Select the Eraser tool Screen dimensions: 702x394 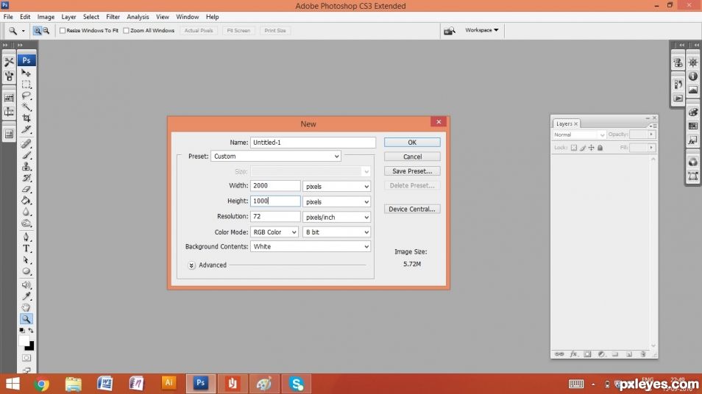(26, 189)
